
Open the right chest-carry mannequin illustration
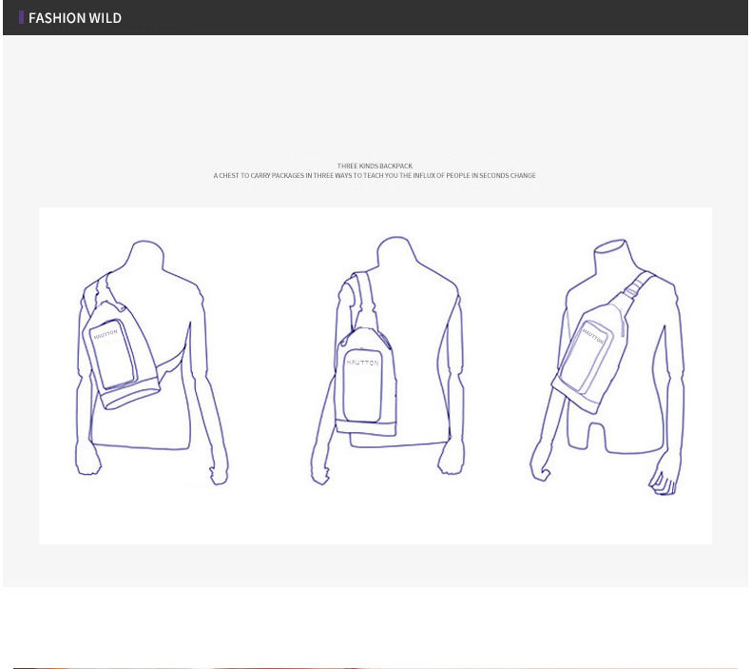click(x=607, y=367)
